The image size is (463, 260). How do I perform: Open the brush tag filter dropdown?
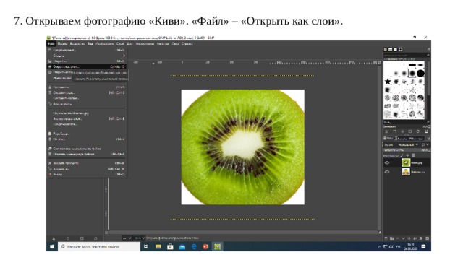(407, 55)
